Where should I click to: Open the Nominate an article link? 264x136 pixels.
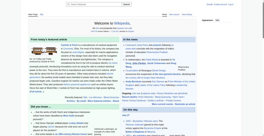185,104
